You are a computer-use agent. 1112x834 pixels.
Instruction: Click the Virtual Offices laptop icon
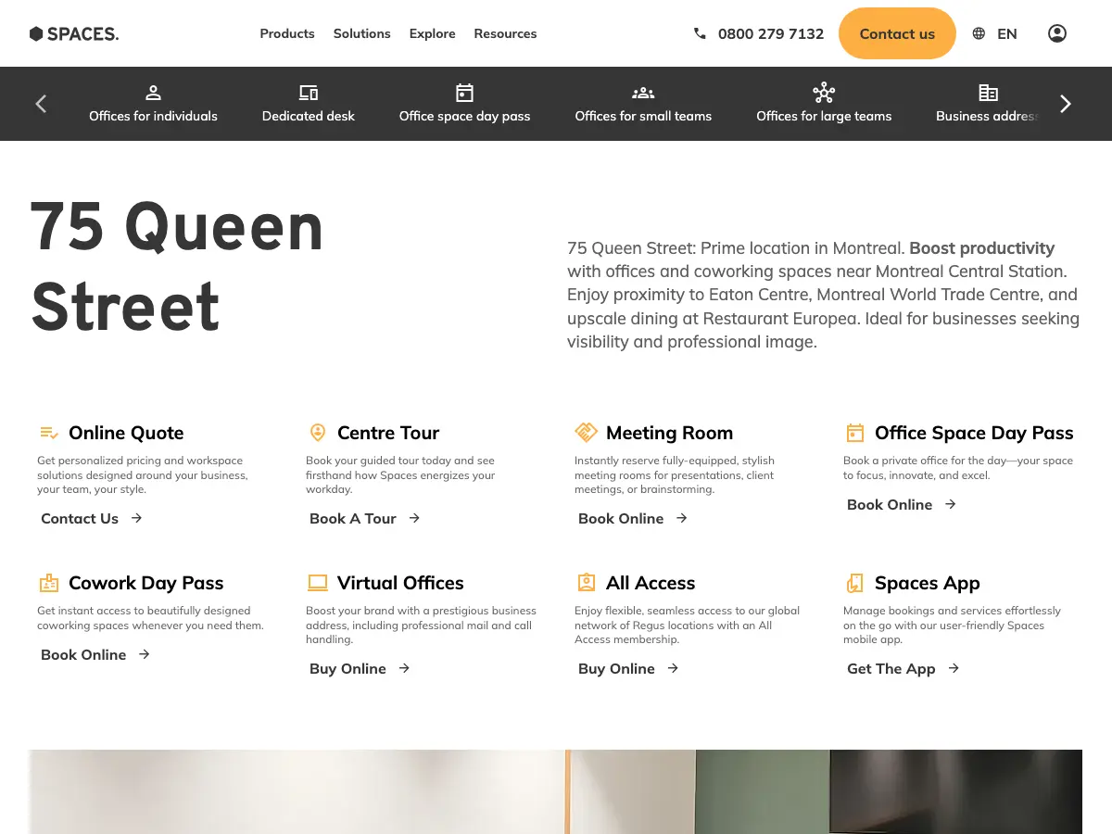(x=318, y=583)
